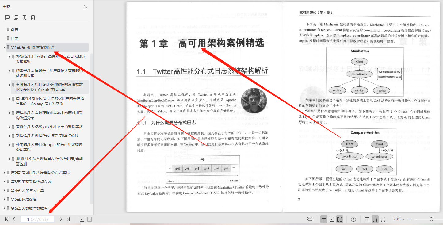Click the Compare-And-Set diagram
443x225 pixels.
pyautogui.click(x=364, y=152)
